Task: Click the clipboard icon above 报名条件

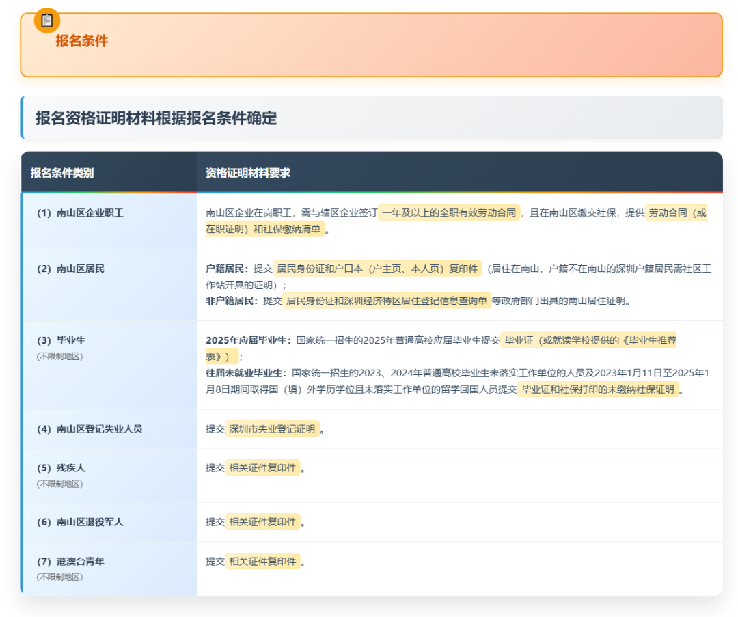Action: click(47, 20)
